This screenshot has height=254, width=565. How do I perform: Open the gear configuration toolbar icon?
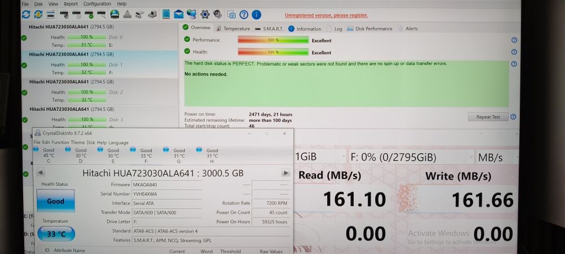coord(205,14)
